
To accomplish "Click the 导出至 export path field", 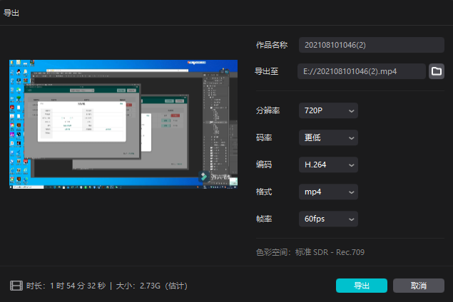I will pyautogui.click(x=362, y=71).
